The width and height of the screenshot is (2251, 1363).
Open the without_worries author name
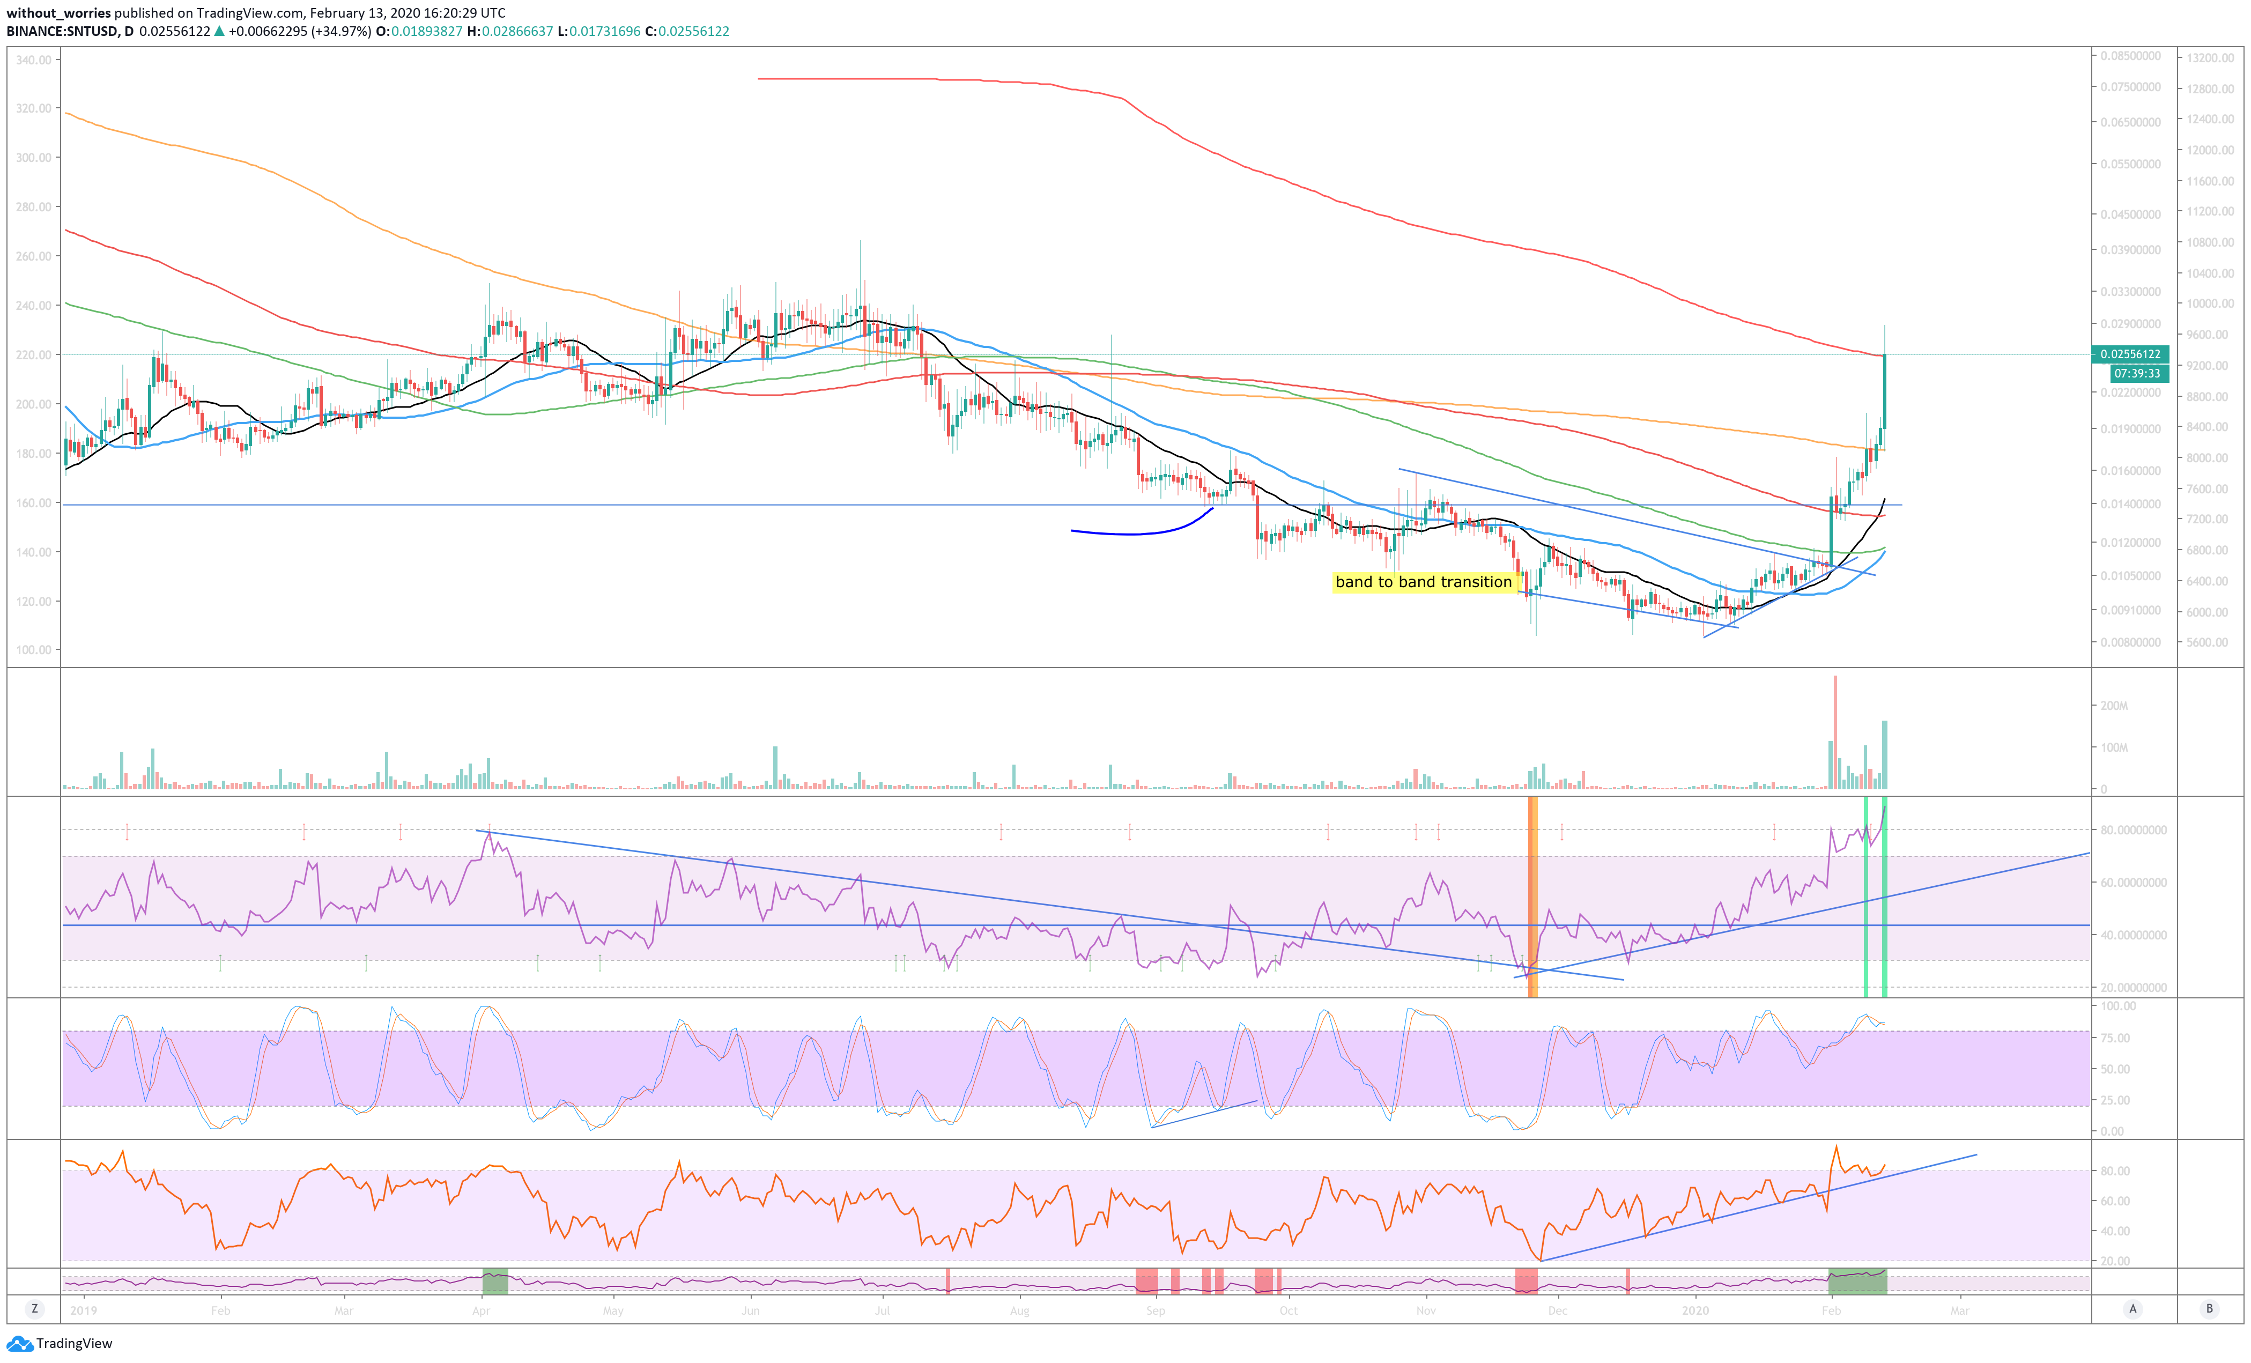click(58, 13)
